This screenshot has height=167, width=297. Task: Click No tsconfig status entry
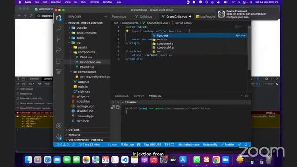pyautogui.click(x=210, y=144)
